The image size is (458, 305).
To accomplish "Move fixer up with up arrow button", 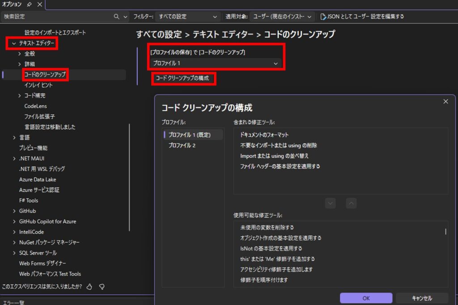I will 351,203.
